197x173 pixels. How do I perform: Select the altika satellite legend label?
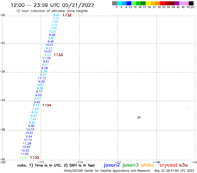click(x=147, y=165)
